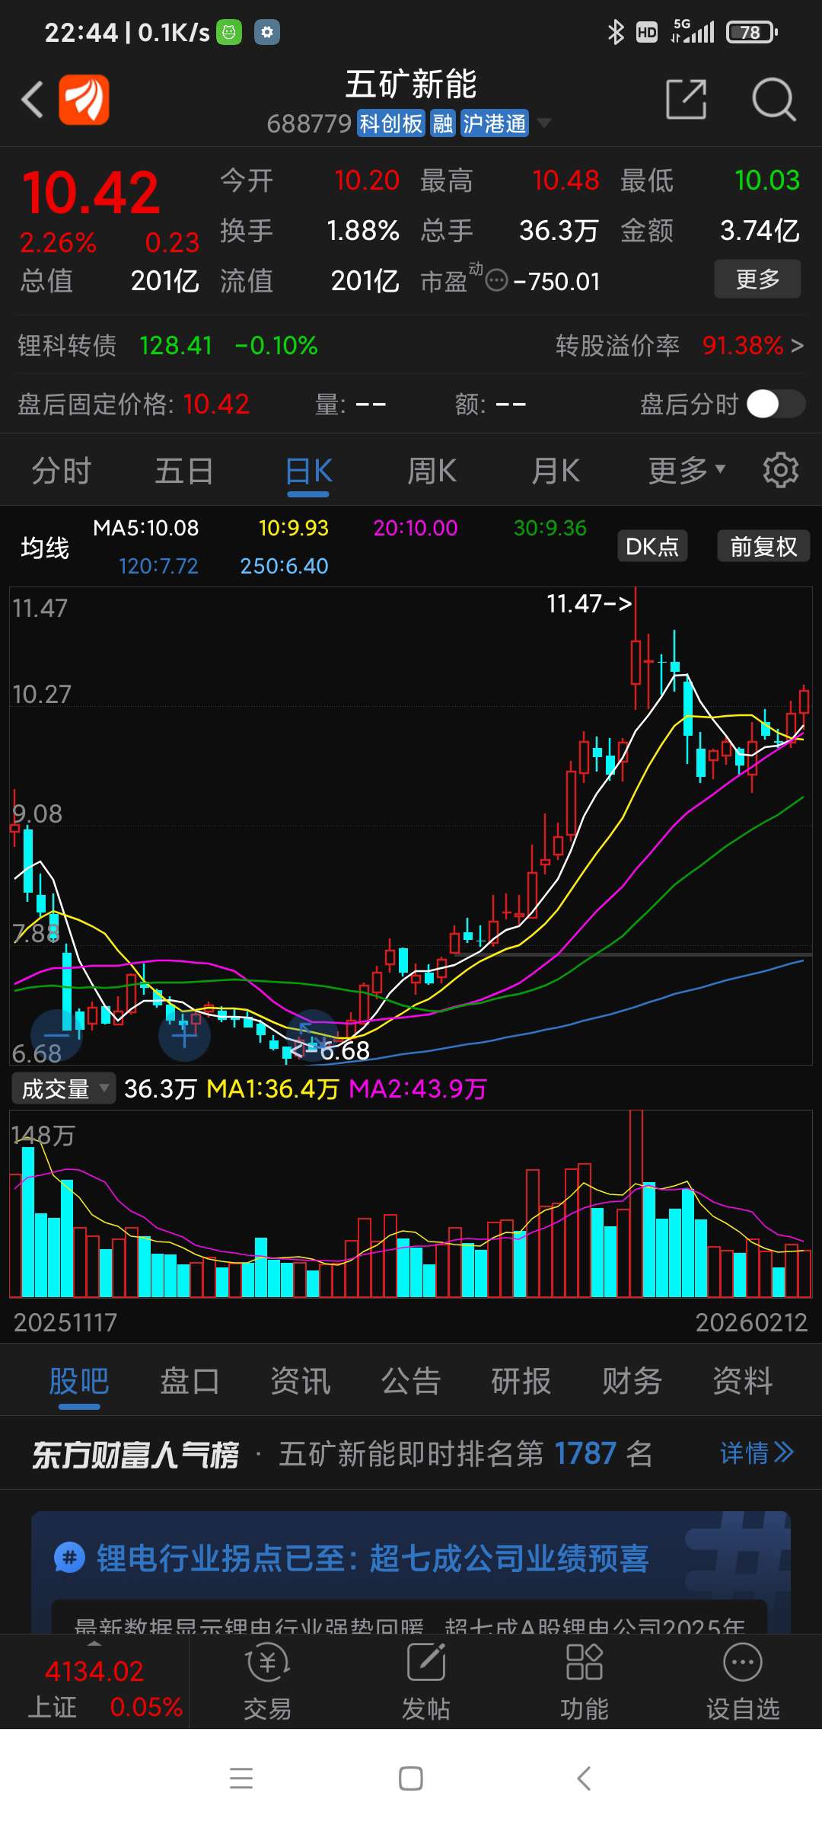
Task: Open the 盘口 order book tab
Action: (190, 1380)
